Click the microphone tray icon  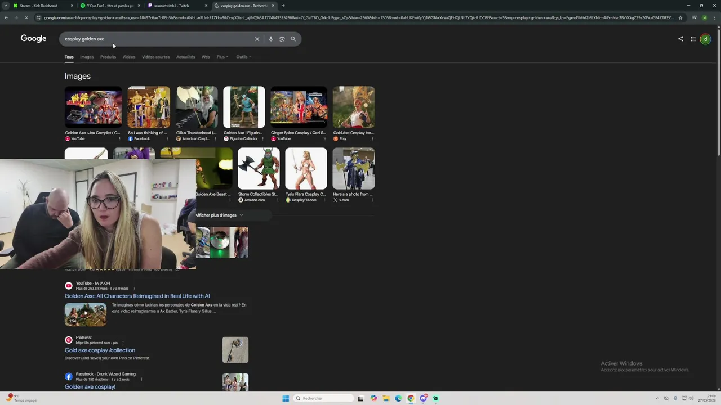675,398
